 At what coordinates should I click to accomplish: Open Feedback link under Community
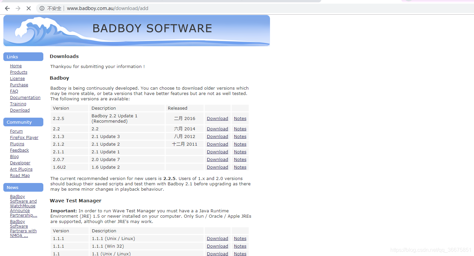pos(19,150)
